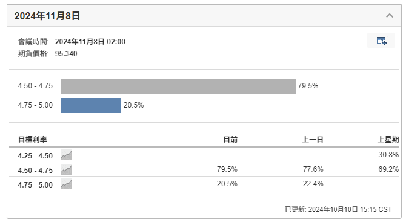The image size is (403, 222).
Task: Click the 已更新 timestamp text
Action: pyautogui.click(x=338, y=209)
